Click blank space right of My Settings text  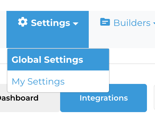[87, 81]
